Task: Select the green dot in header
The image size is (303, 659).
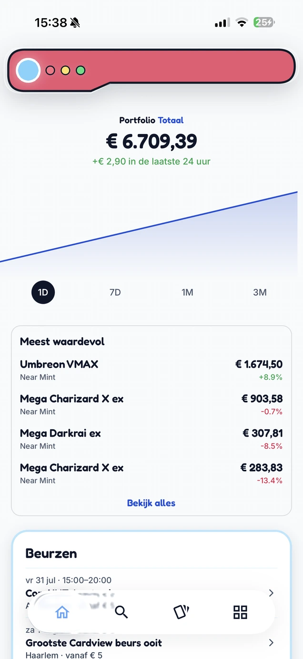Action: pyautogui.click(x=81, y=71)
